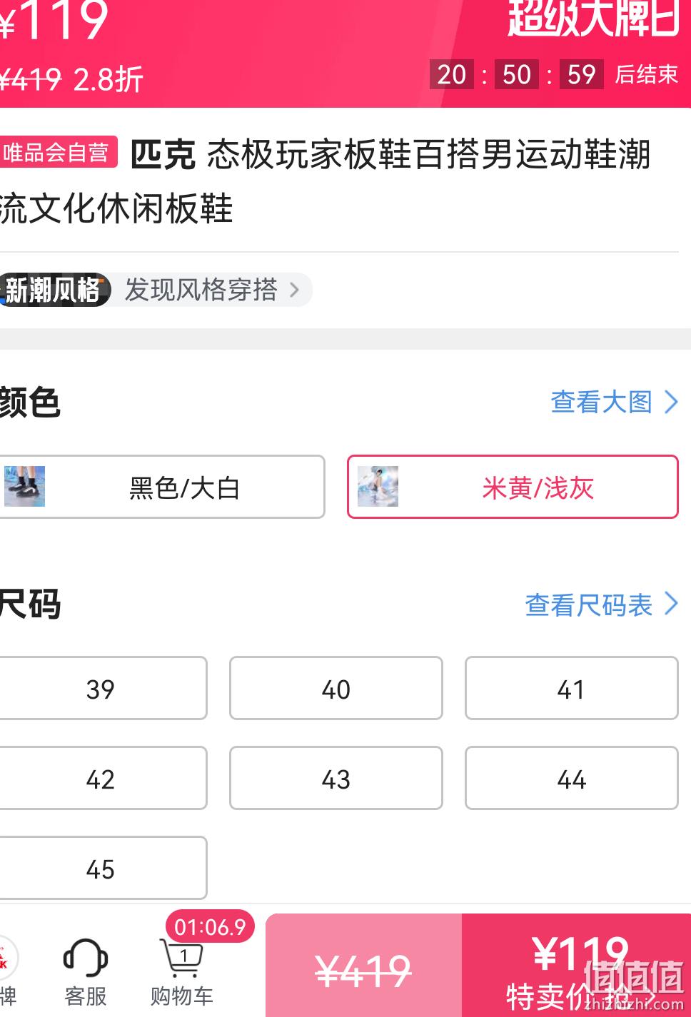Viewport: 691px width, 1017px height.
Task: Choose size 42
Action: 101,778
